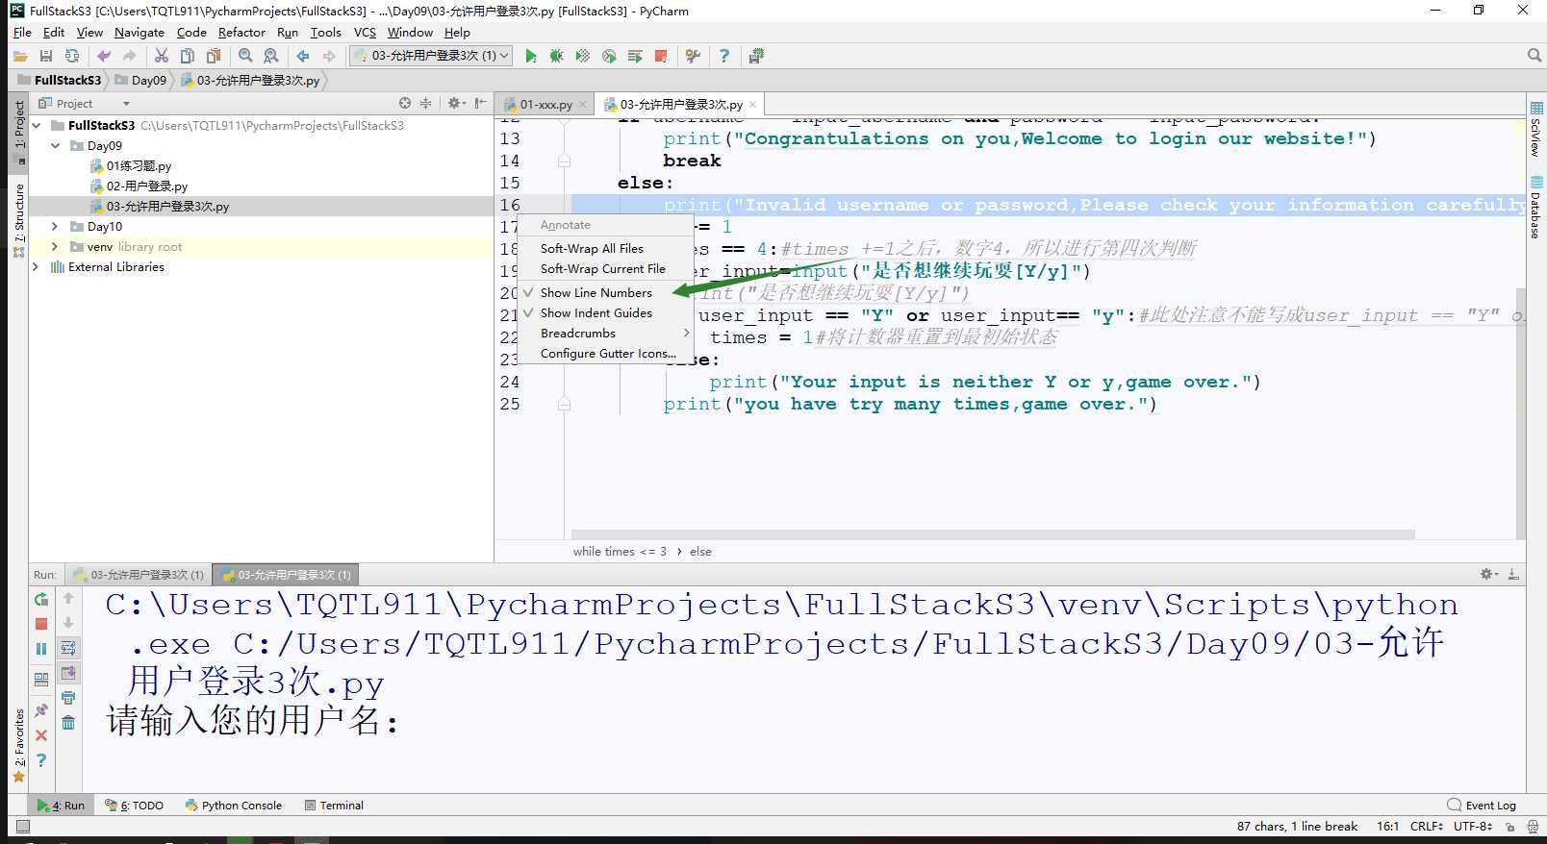The width and height of the screenshot is (1547, 844).
Task: Open Project view dropdown arrow
Action: pos(126,104)
